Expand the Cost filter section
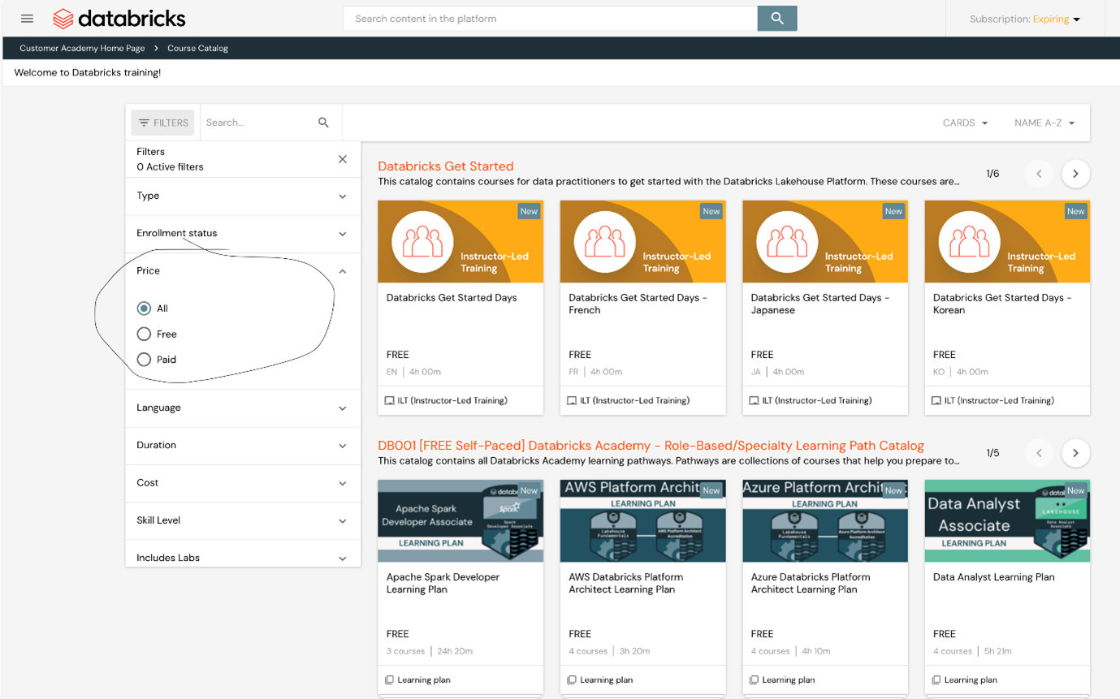The image size is (1120, 699). pos(243,483)
